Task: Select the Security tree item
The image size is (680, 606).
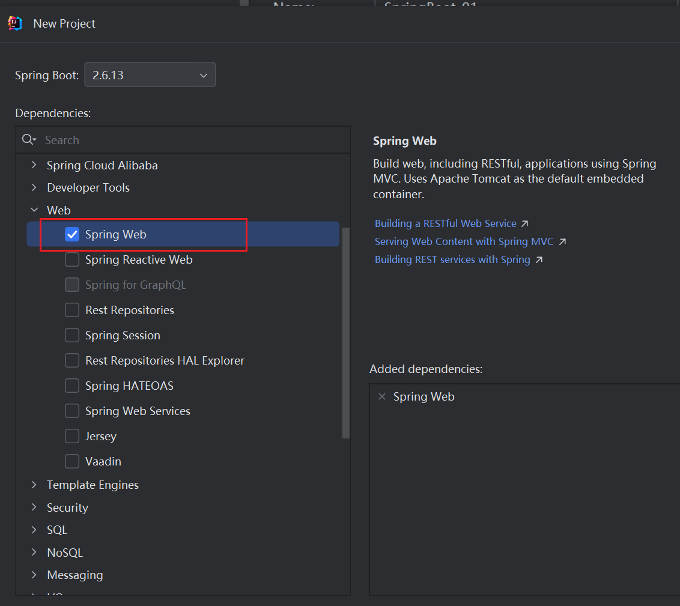Action: (x=67, y=508)
